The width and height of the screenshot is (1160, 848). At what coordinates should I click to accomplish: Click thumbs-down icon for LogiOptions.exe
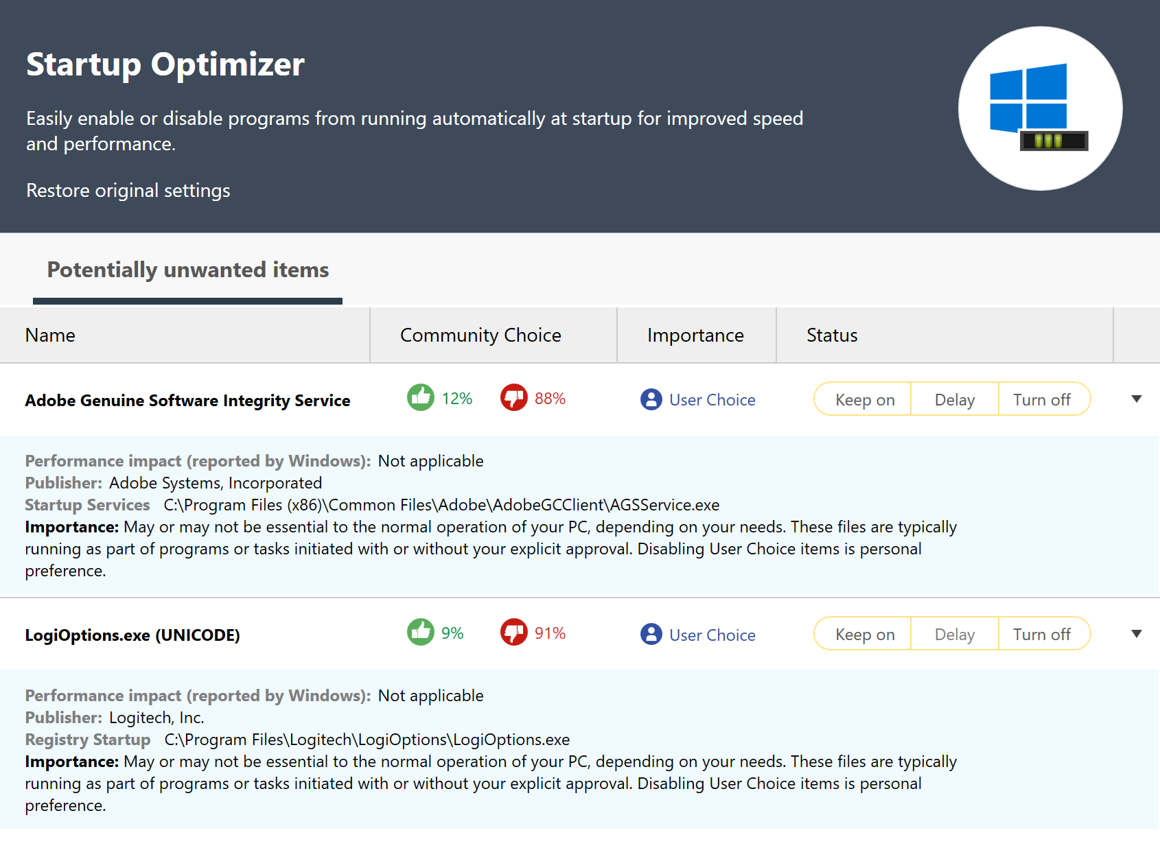pos(514,632)
